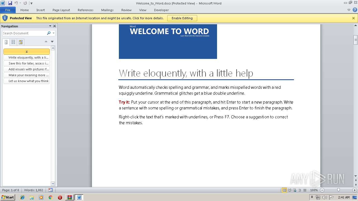
Task: Dismiss the Protected View message bar
Action: [354, 18]
